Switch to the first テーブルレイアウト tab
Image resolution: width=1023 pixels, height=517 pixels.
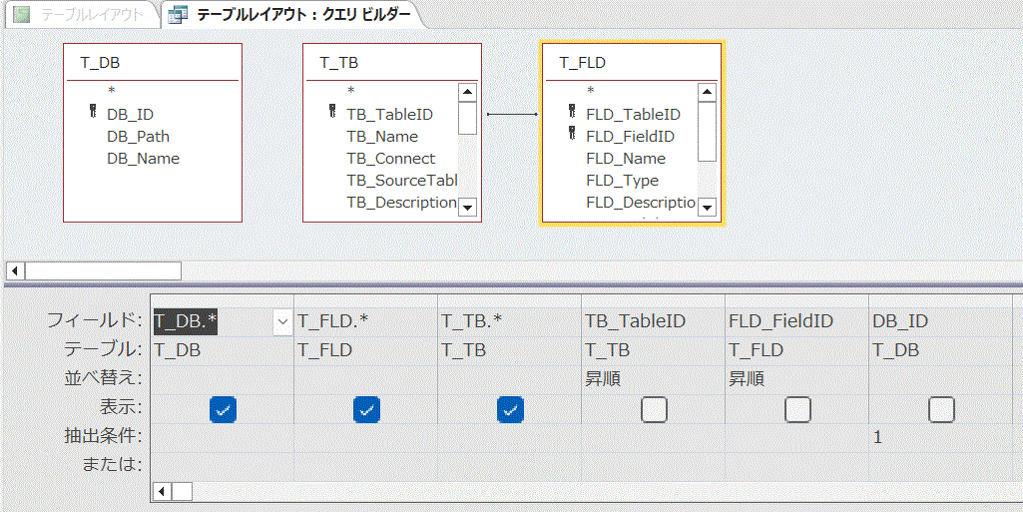(x=82, y=14)
